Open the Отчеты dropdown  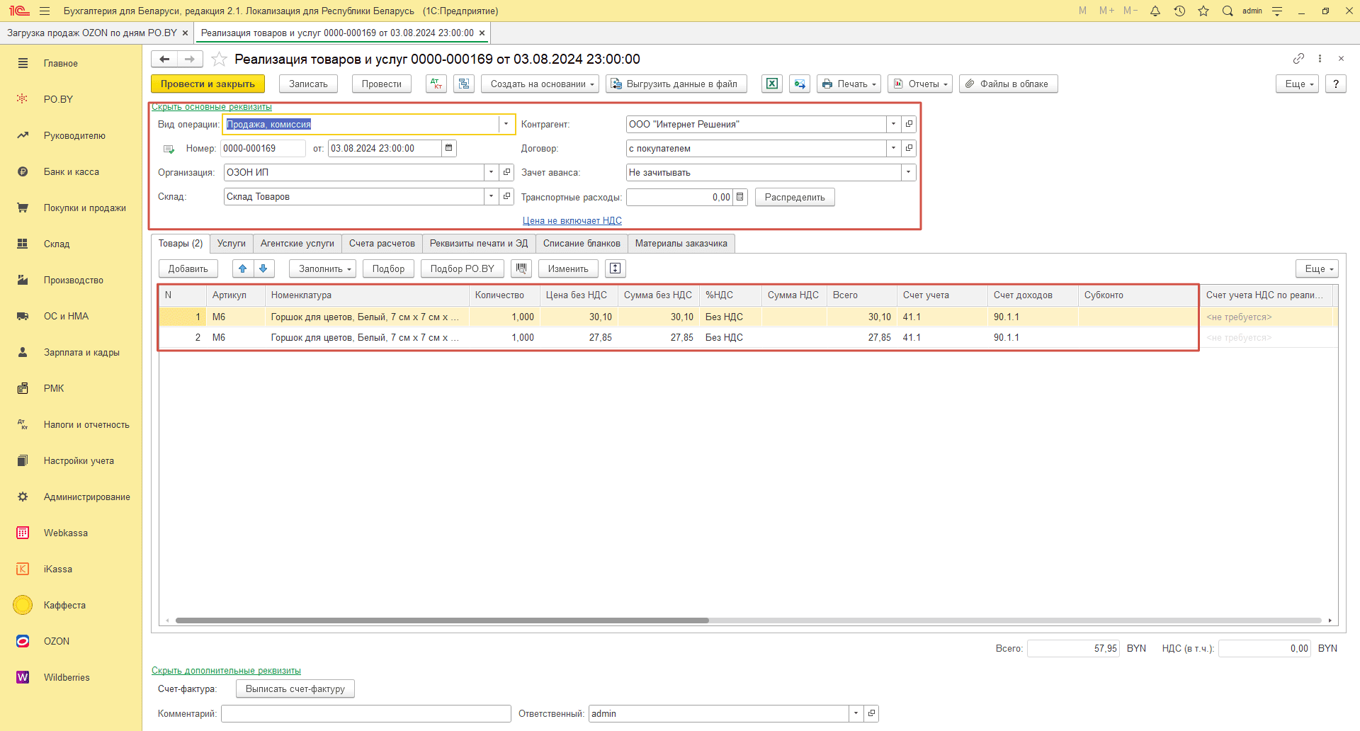[920, 84]
